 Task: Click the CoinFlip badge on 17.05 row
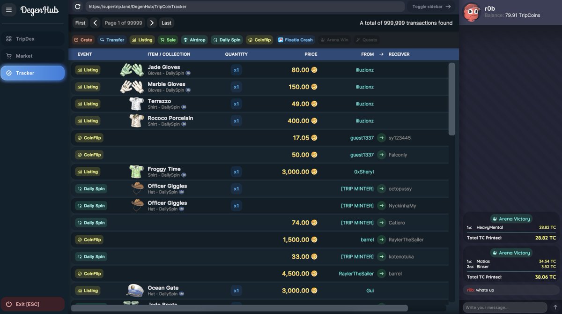pyautogui.click(x=89, y=138)
